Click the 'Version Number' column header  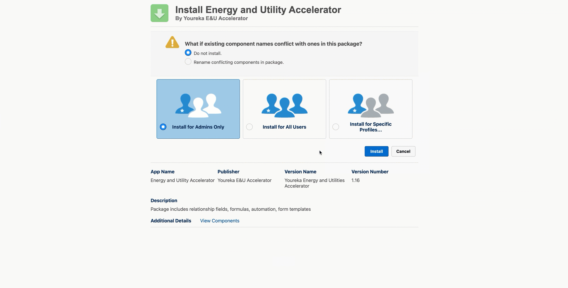(x=370, y=172)
